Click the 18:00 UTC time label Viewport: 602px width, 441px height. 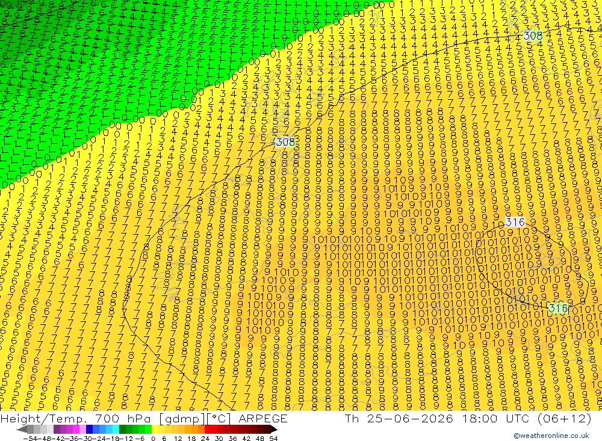(x=496, y=418)
